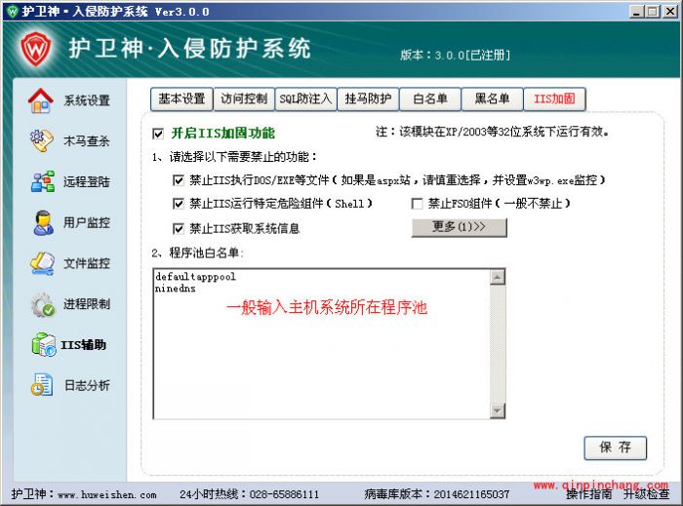Choose 文件监控 label in sidebar
The height and width of the screenshot is (506, 683).
point(86,263)
